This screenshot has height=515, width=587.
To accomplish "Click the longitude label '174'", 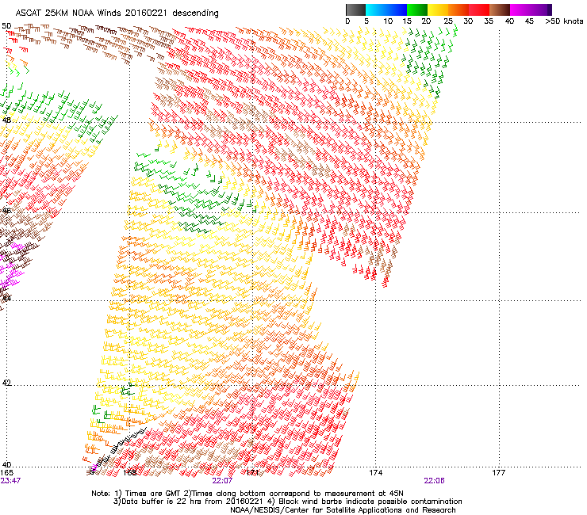I will (376, 473).
